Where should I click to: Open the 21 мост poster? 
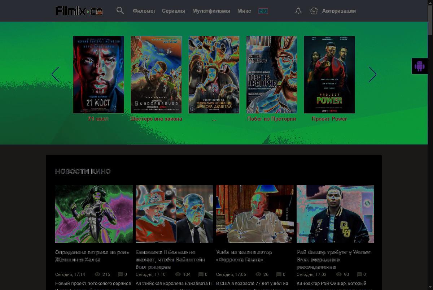click(99, 75)
